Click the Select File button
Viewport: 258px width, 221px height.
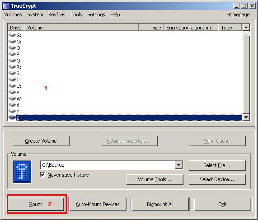217,165
